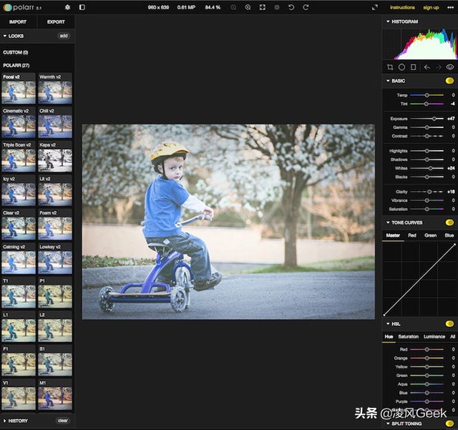
Task: Click the Import button
Action: (18, 21)
